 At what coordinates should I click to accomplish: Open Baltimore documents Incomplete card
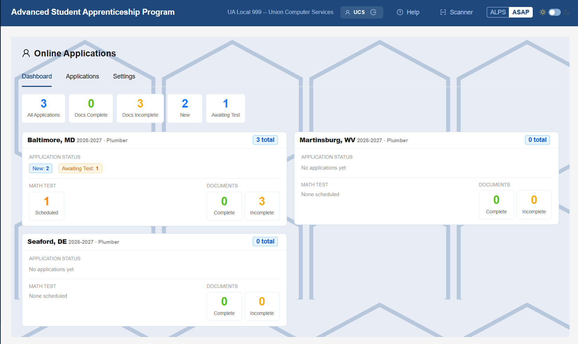coord(262,206)
